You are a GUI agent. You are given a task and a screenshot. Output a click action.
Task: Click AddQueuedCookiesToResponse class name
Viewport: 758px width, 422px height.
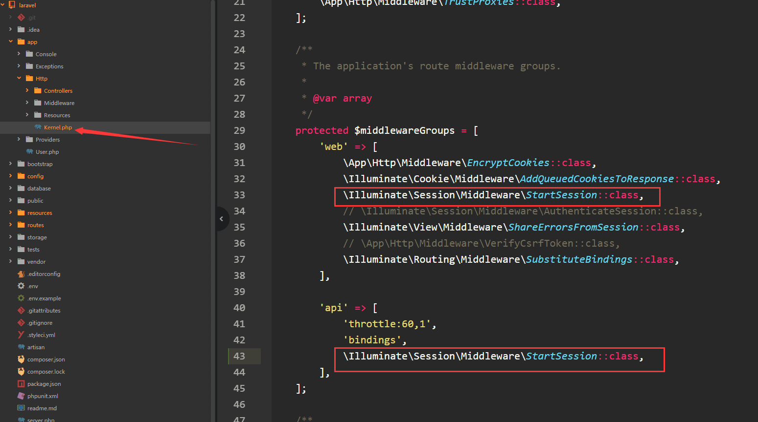click(597, 179)
